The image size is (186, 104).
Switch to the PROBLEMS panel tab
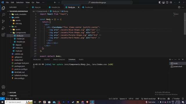coord(37,60)
